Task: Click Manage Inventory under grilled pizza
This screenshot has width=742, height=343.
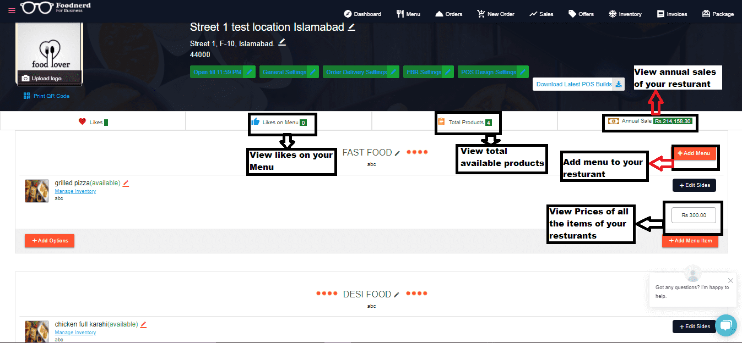Action: pyautogui.click(x=75, y=191)
